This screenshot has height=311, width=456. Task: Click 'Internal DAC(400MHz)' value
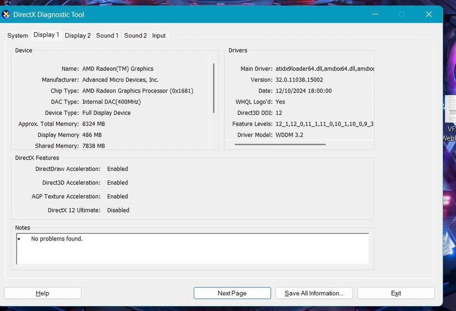pyautogui.click(x=111, y=102)
